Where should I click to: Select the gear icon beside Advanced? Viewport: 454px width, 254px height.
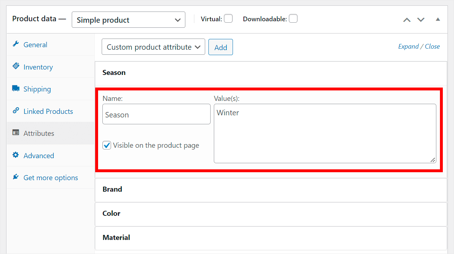point(15,155)
